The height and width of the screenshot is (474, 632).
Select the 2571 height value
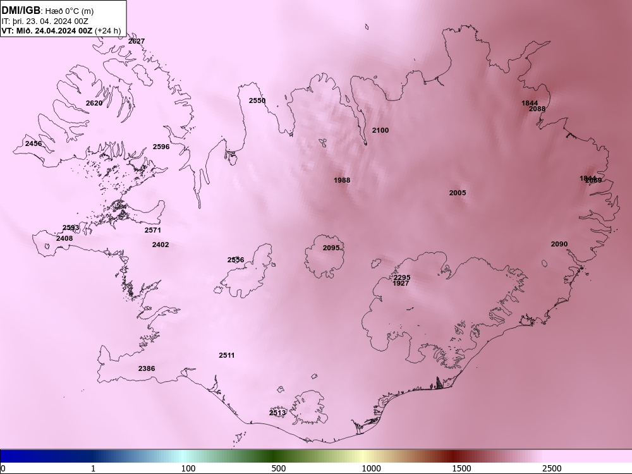(153, 230)
